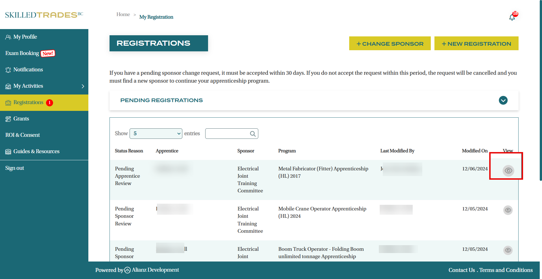View the Boom Truck Operator registration
The image size is (542, 279).
point(508,250)
